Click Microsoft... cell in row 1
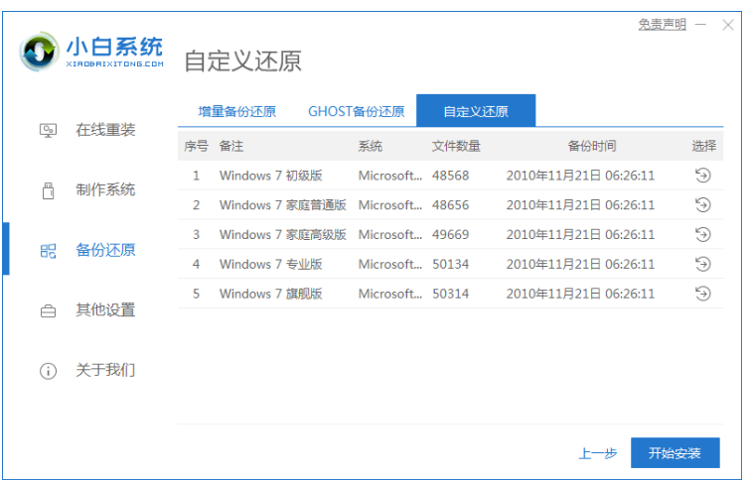 tap(389, 176)
